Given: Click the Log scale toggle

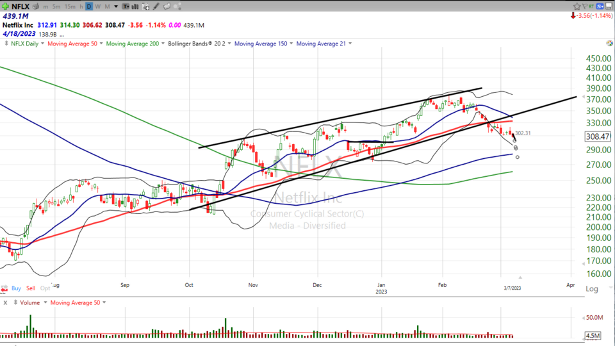Looking at the screenshot, I should pyautogui.click(x=592, y=289).
